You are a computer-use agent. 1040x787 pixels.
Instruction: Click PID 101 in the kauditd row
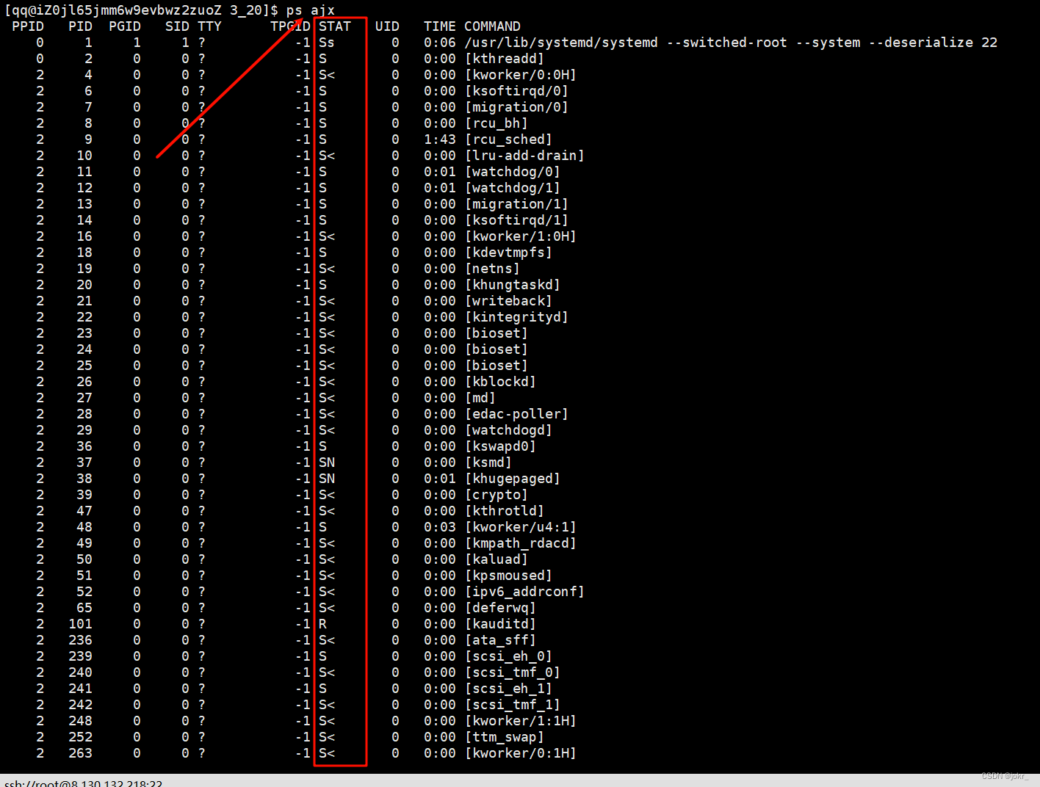(x=81, y=624)
